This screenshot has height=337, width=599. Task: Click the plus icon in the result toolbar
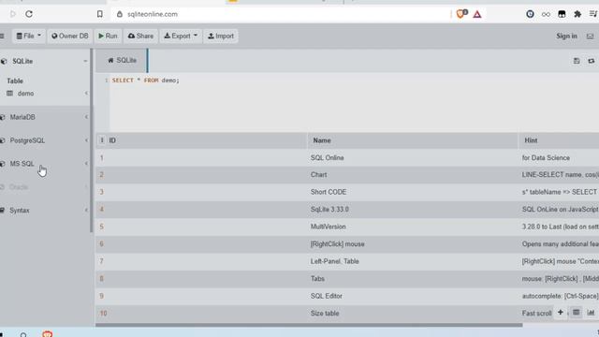click(x=560, y=313)
